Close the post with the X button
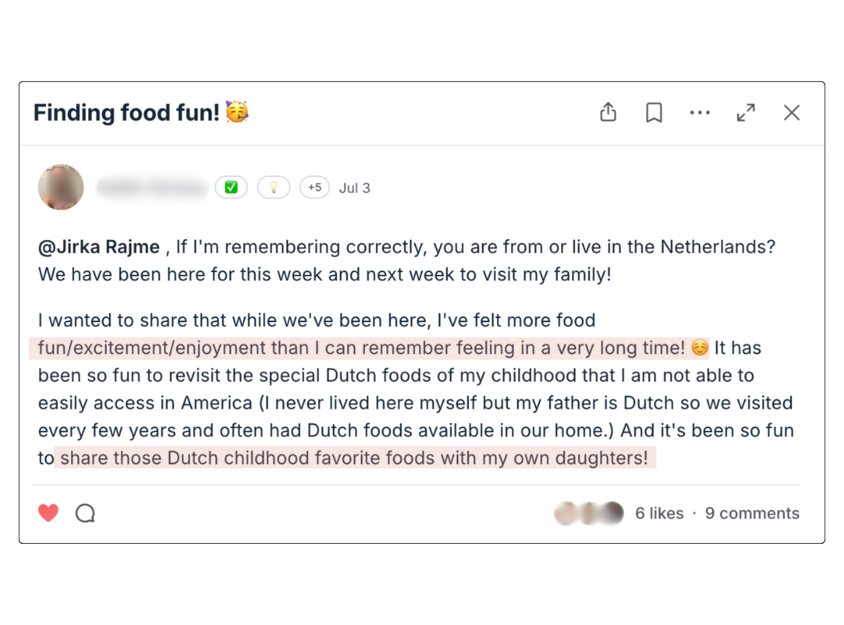844x625 pixels. pyautogui.click(x=792, y=112)
